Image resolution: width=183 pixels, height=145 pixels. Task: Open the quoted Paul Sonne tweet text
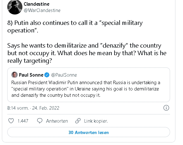[x=86, y=89]
